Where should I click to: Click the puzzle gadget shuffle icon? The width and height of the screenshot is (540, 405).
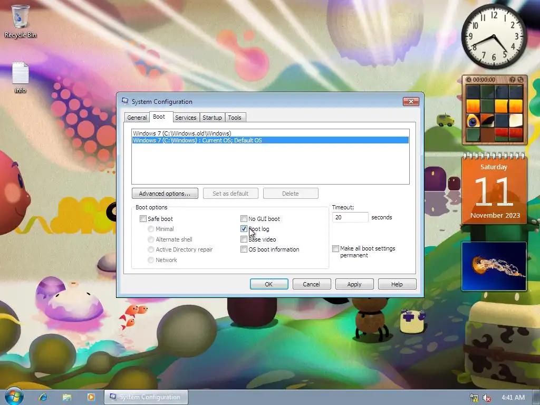[x=520, y=80]
